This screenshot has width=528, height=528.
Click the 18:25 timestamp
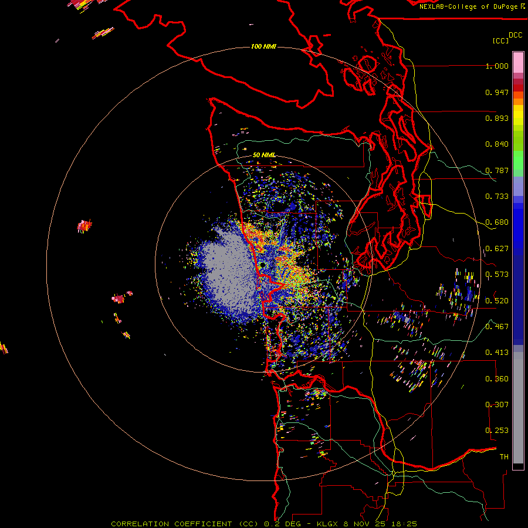pyautogui.click(x=404, y=524)
